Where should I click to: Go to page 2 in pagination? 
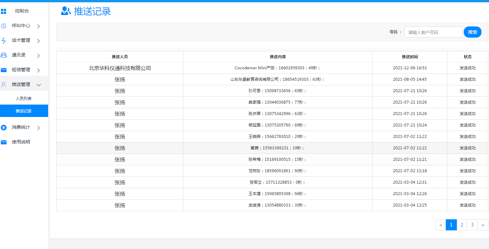[x=462, y=225]
